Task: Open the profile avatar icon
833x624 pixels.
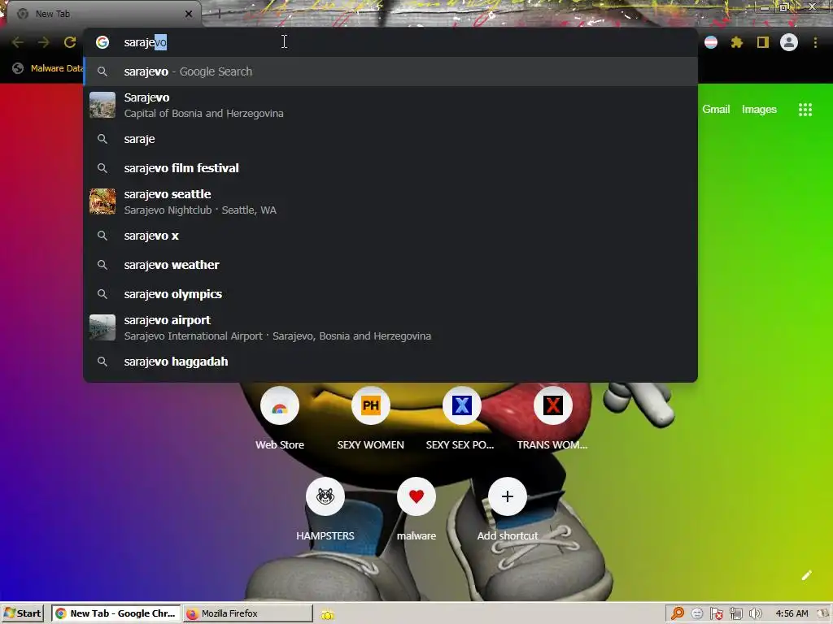Action: click(789, 42)
